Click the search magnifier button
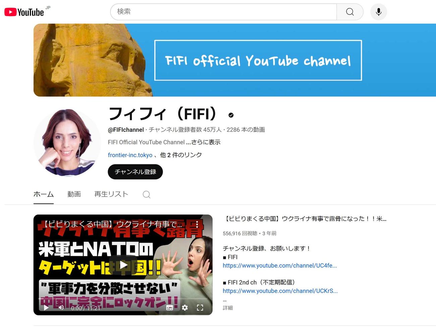 [x=350, y=12]
